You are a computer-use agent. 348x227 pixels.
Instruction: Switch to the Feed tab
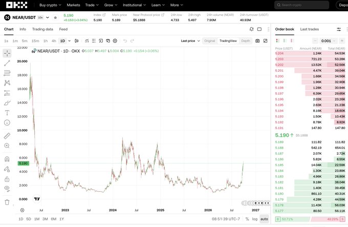tap(63, 29)
